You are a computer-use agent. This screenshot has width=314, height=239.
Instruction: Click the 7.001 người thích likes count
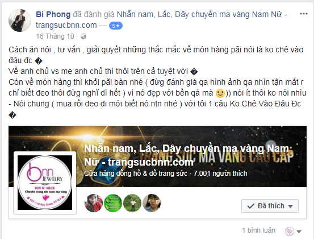pyautogui.click(x=220, y=173)
